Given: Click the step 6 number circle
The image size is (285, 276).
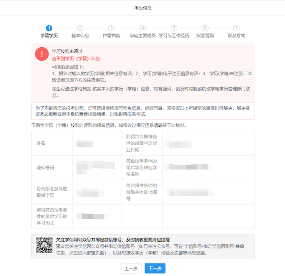Looking at the screenshot, I should pyautogui.click(x=205, y=28).
